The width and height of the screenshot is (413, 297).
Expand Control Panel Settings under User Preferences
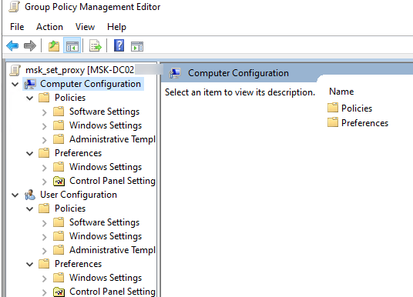click(45, 292)
